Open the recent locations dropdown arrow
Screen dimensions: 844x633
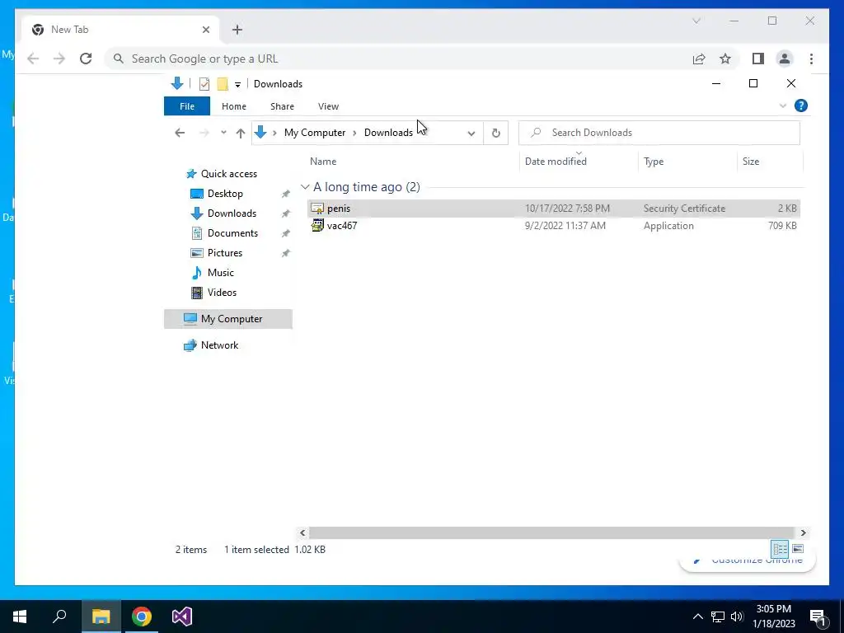coord(223,133)
